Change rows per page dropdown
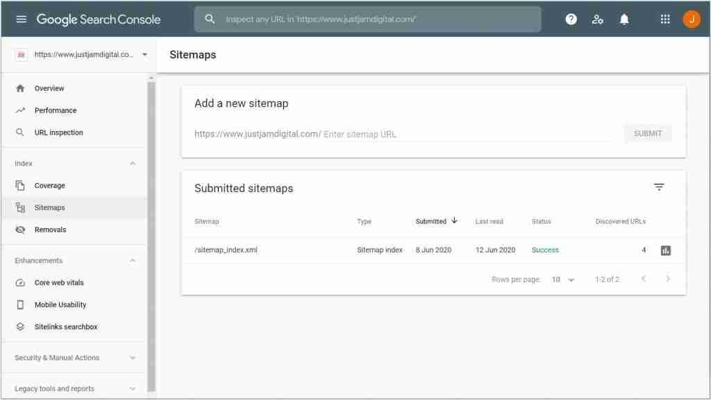Viewport: 711px width, 400px height. point(562,279)
